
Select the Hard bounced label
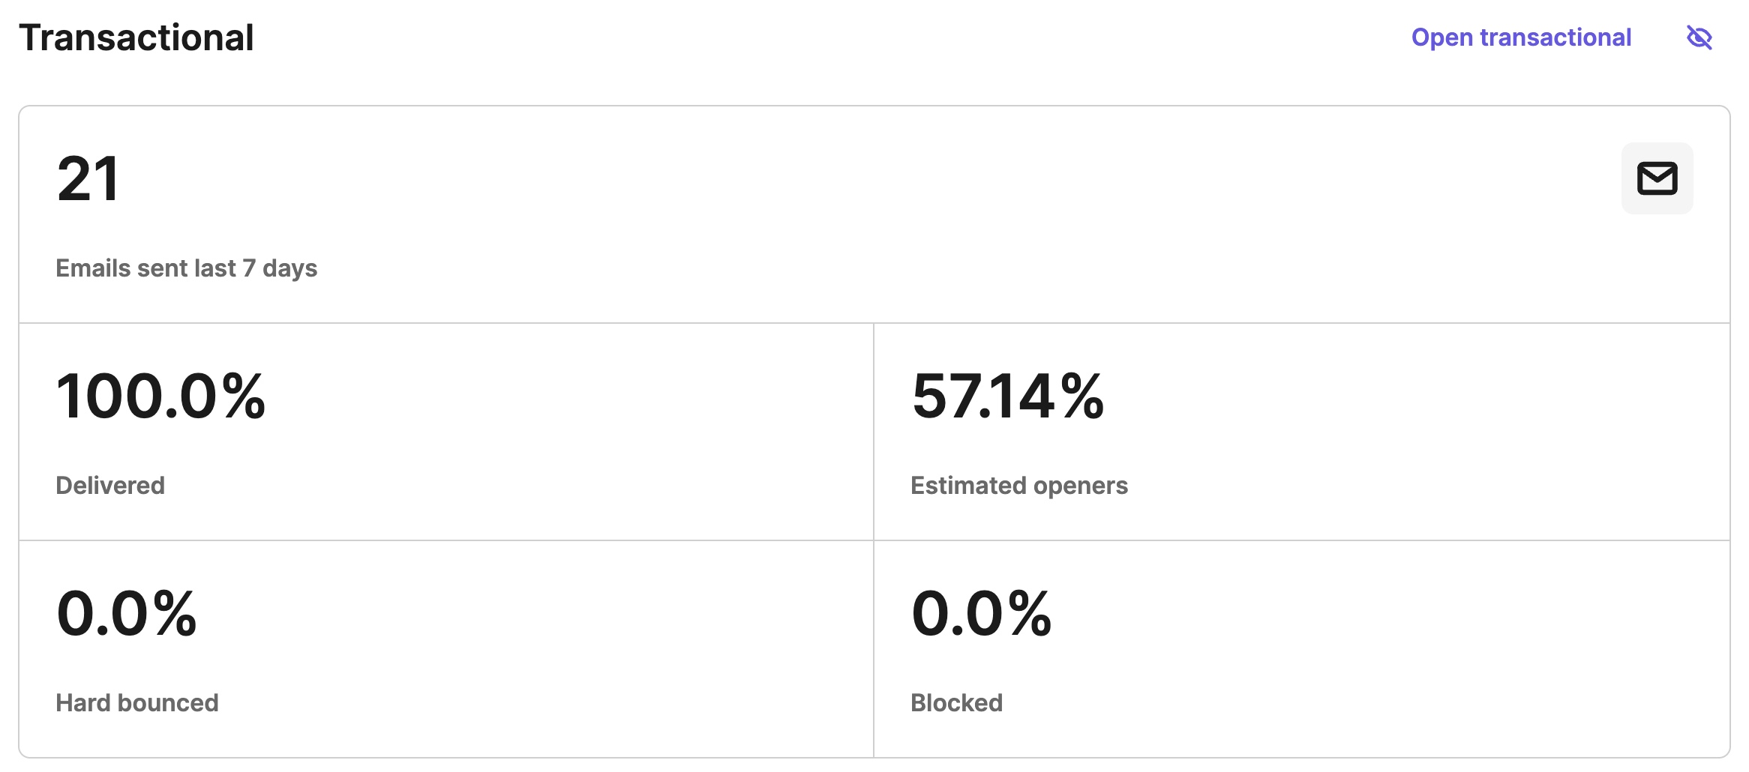(x=137, y=703)
